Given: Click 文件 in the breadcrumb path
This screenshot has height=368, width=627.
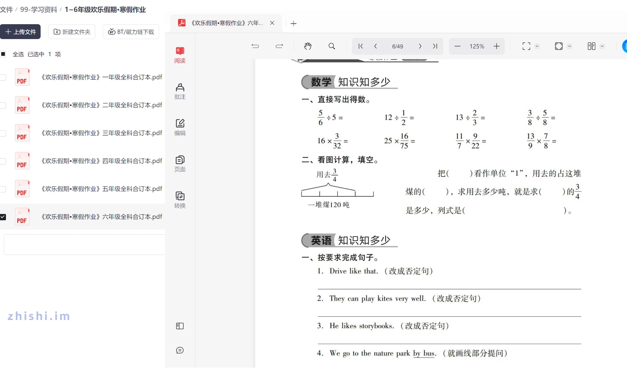Looking at the screenshot, I should [6, 10].
